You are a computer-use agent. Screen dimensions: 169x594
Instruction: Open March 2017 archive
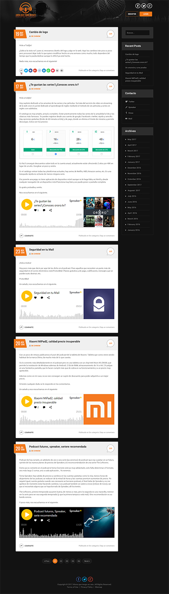[x=132, y=151]
